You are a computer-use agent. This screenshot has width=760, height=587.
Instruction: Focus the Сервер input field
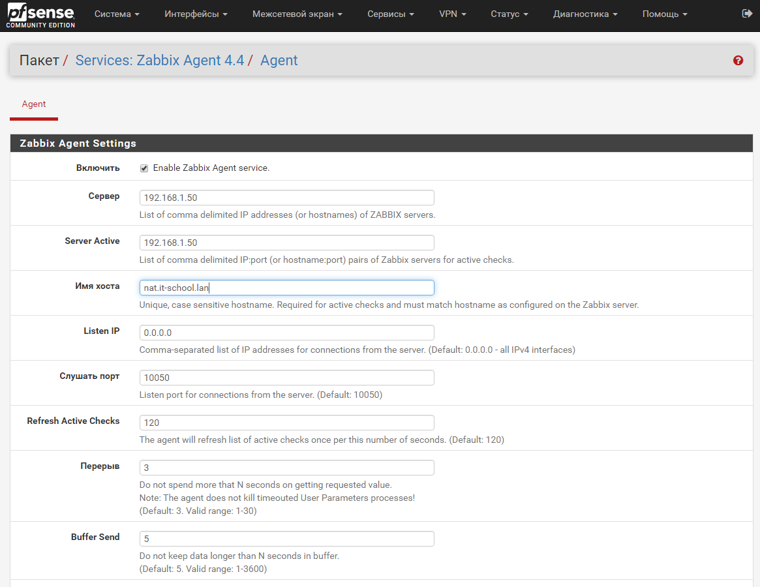(x=286, y=198)
